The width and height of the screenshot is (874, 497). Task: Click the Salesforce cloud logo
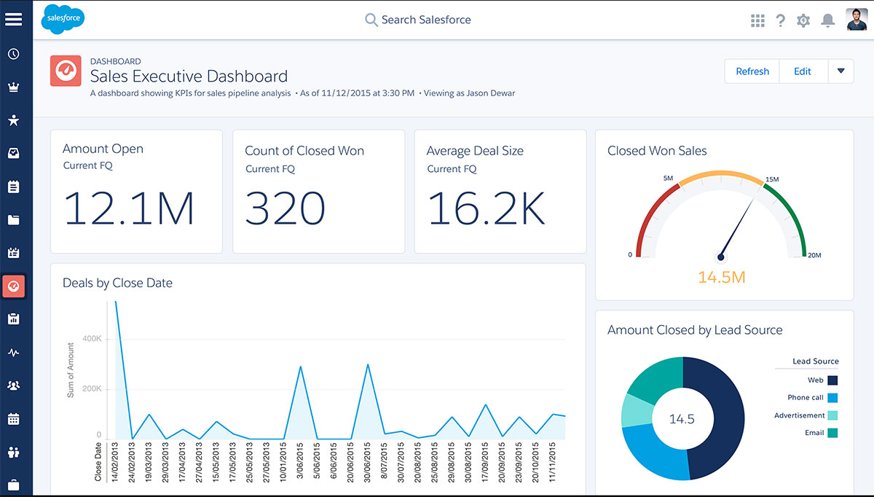63,20
